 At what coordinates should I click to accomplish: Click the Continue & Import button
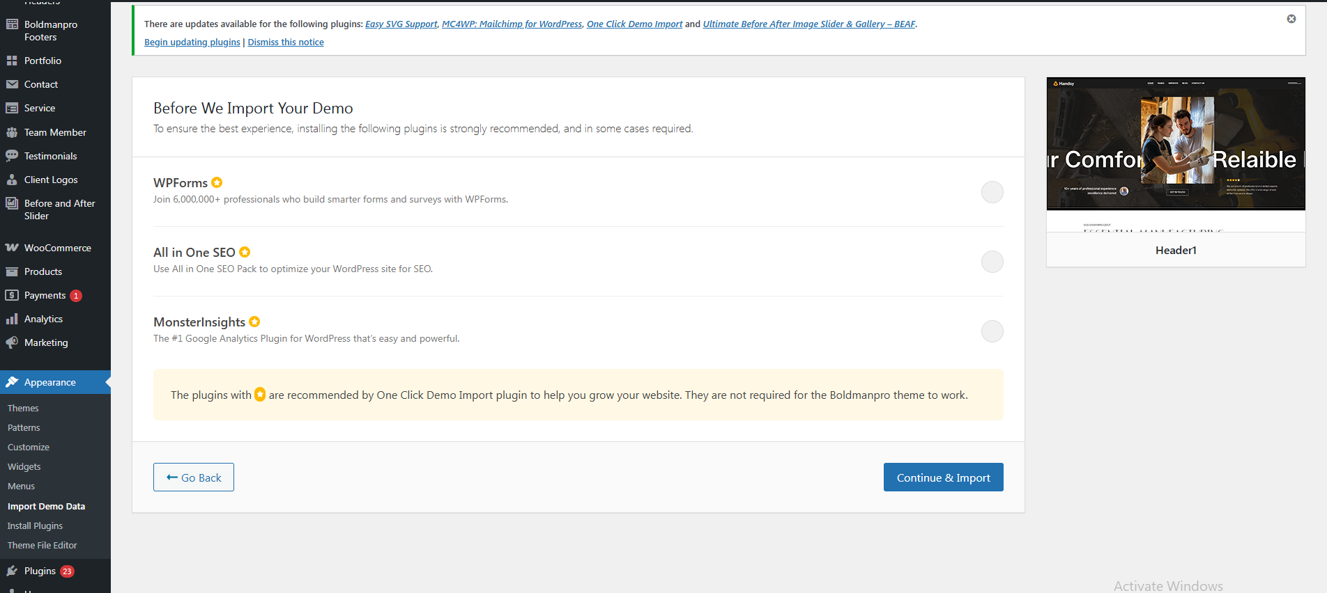tap(944, 477)
